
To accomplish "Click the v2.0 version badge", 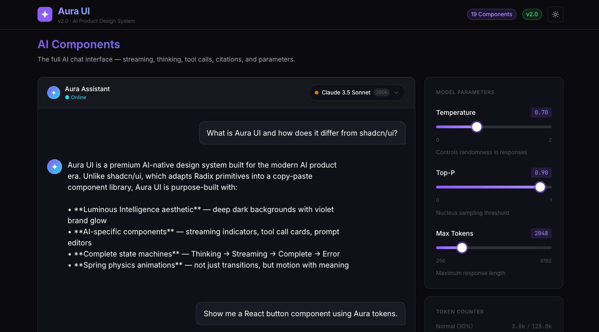I will pos(532,14).
